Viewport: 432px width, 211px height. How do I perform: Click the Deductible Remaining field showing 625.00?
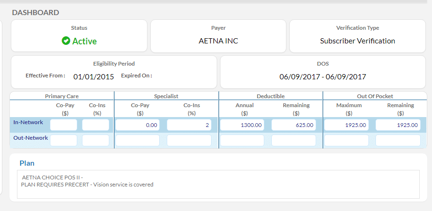point(293,125)
